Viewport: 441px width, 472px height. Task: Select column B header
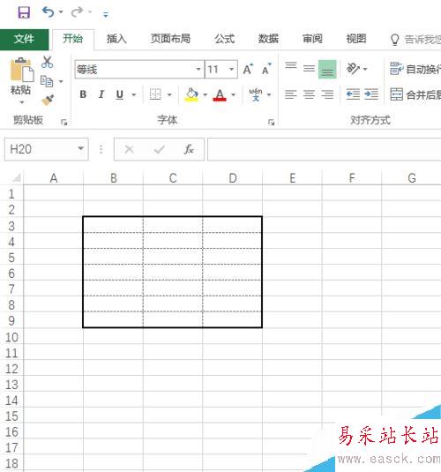point(113,178)
